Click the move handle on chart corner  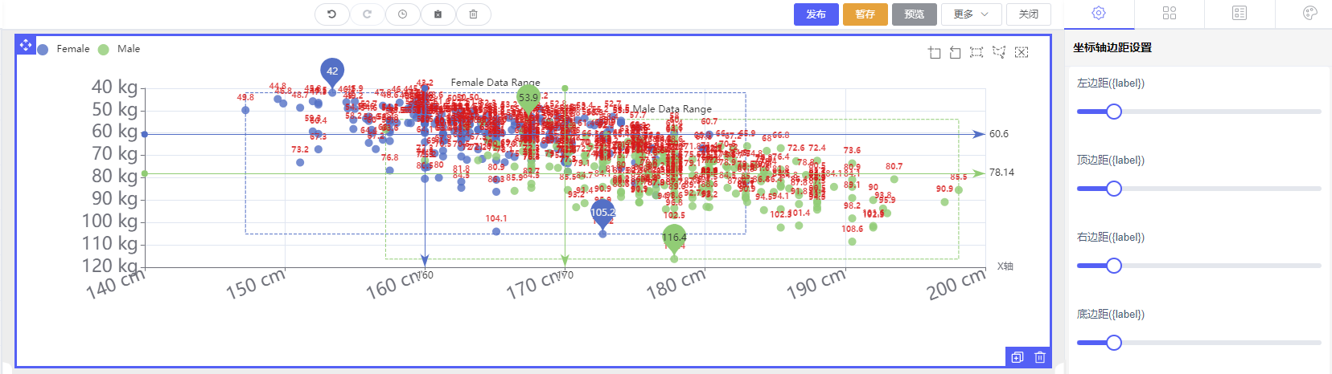coord(26,45)
